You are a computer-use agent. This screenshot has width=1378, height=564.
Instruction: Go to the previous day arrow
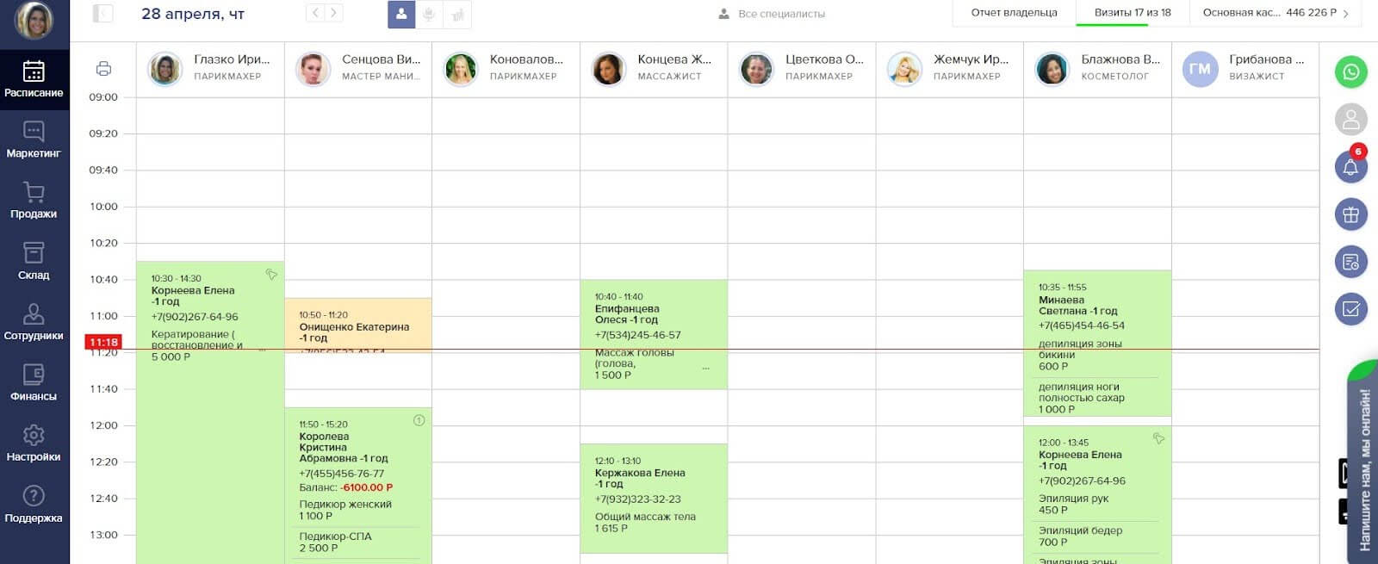(x=315, y=13)
